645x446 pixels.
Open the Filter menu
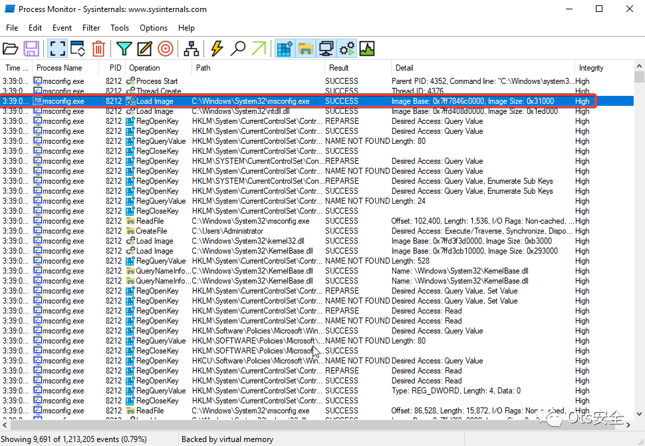[91, 27]
